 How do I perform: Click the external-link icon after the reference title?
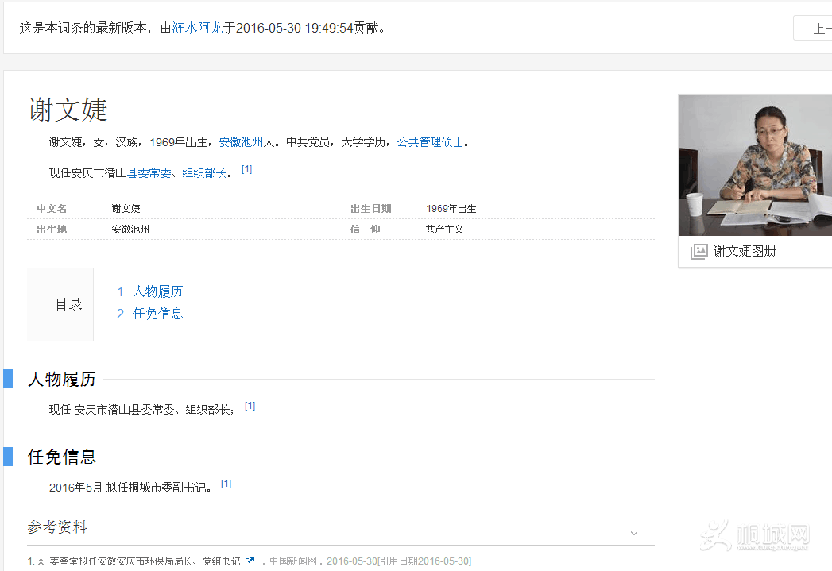point(250,561)
